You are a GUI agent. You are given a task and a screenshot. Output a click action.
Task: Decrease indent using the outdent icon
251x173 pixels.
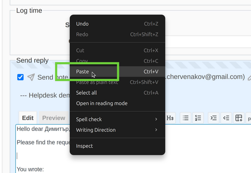[x=226, y=118]
